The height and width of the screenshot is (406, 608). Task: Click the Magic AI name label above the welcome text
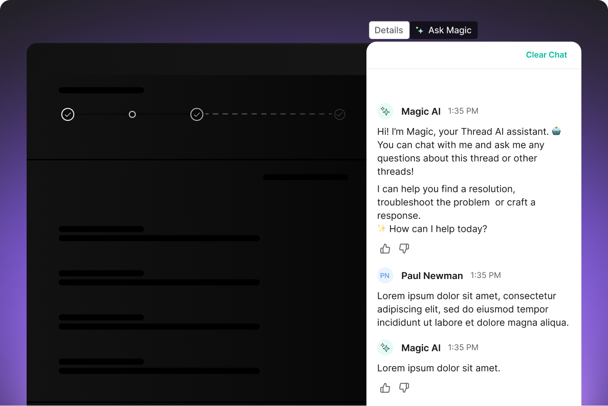click(x=421, y=111)
